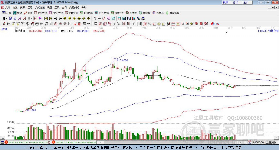Click the status bar right scroll arrow
279x150 pixels.
click(240, 142)
